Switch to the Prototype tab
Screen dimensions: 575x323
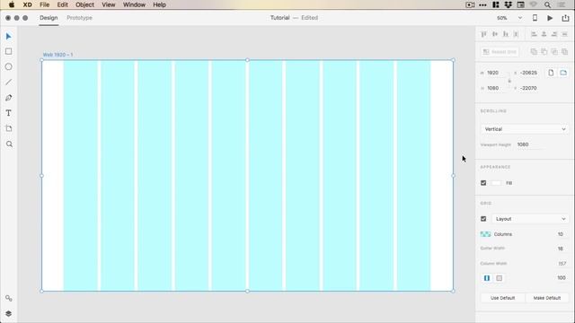click(80, 18)
